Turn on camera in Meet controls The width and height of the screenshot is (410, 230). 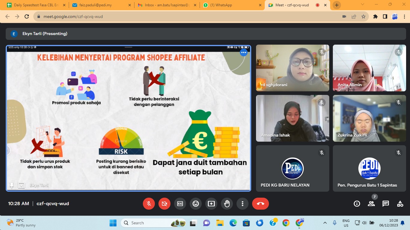pyautogui.click(x=164, y=204)
